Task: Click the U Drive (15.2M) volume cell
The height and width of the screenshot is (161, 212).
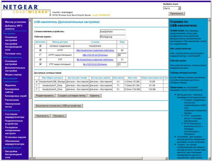Action: pyautogui.click(x=132, y=82)
